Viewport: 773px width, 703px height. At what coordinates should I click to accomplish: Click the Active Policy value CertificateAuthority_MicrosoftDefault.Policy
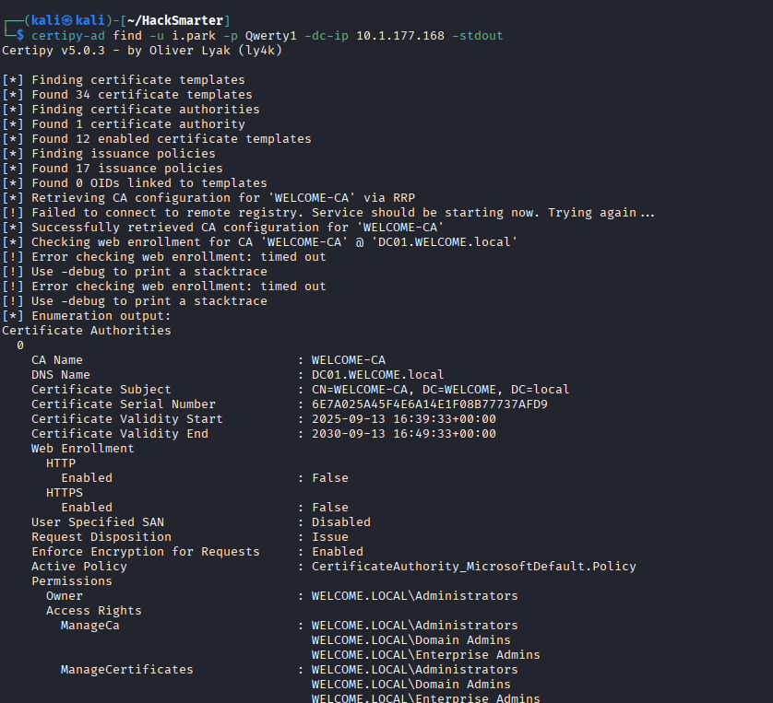click(473, 566)
